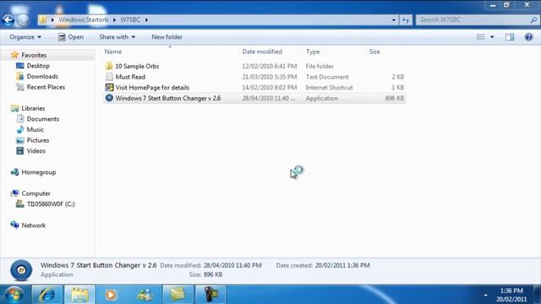The height and width of the screenshot is (304, 541).
Task: Select the Visit HomePage shortcut icon
Action: click(x=109, y=87)
